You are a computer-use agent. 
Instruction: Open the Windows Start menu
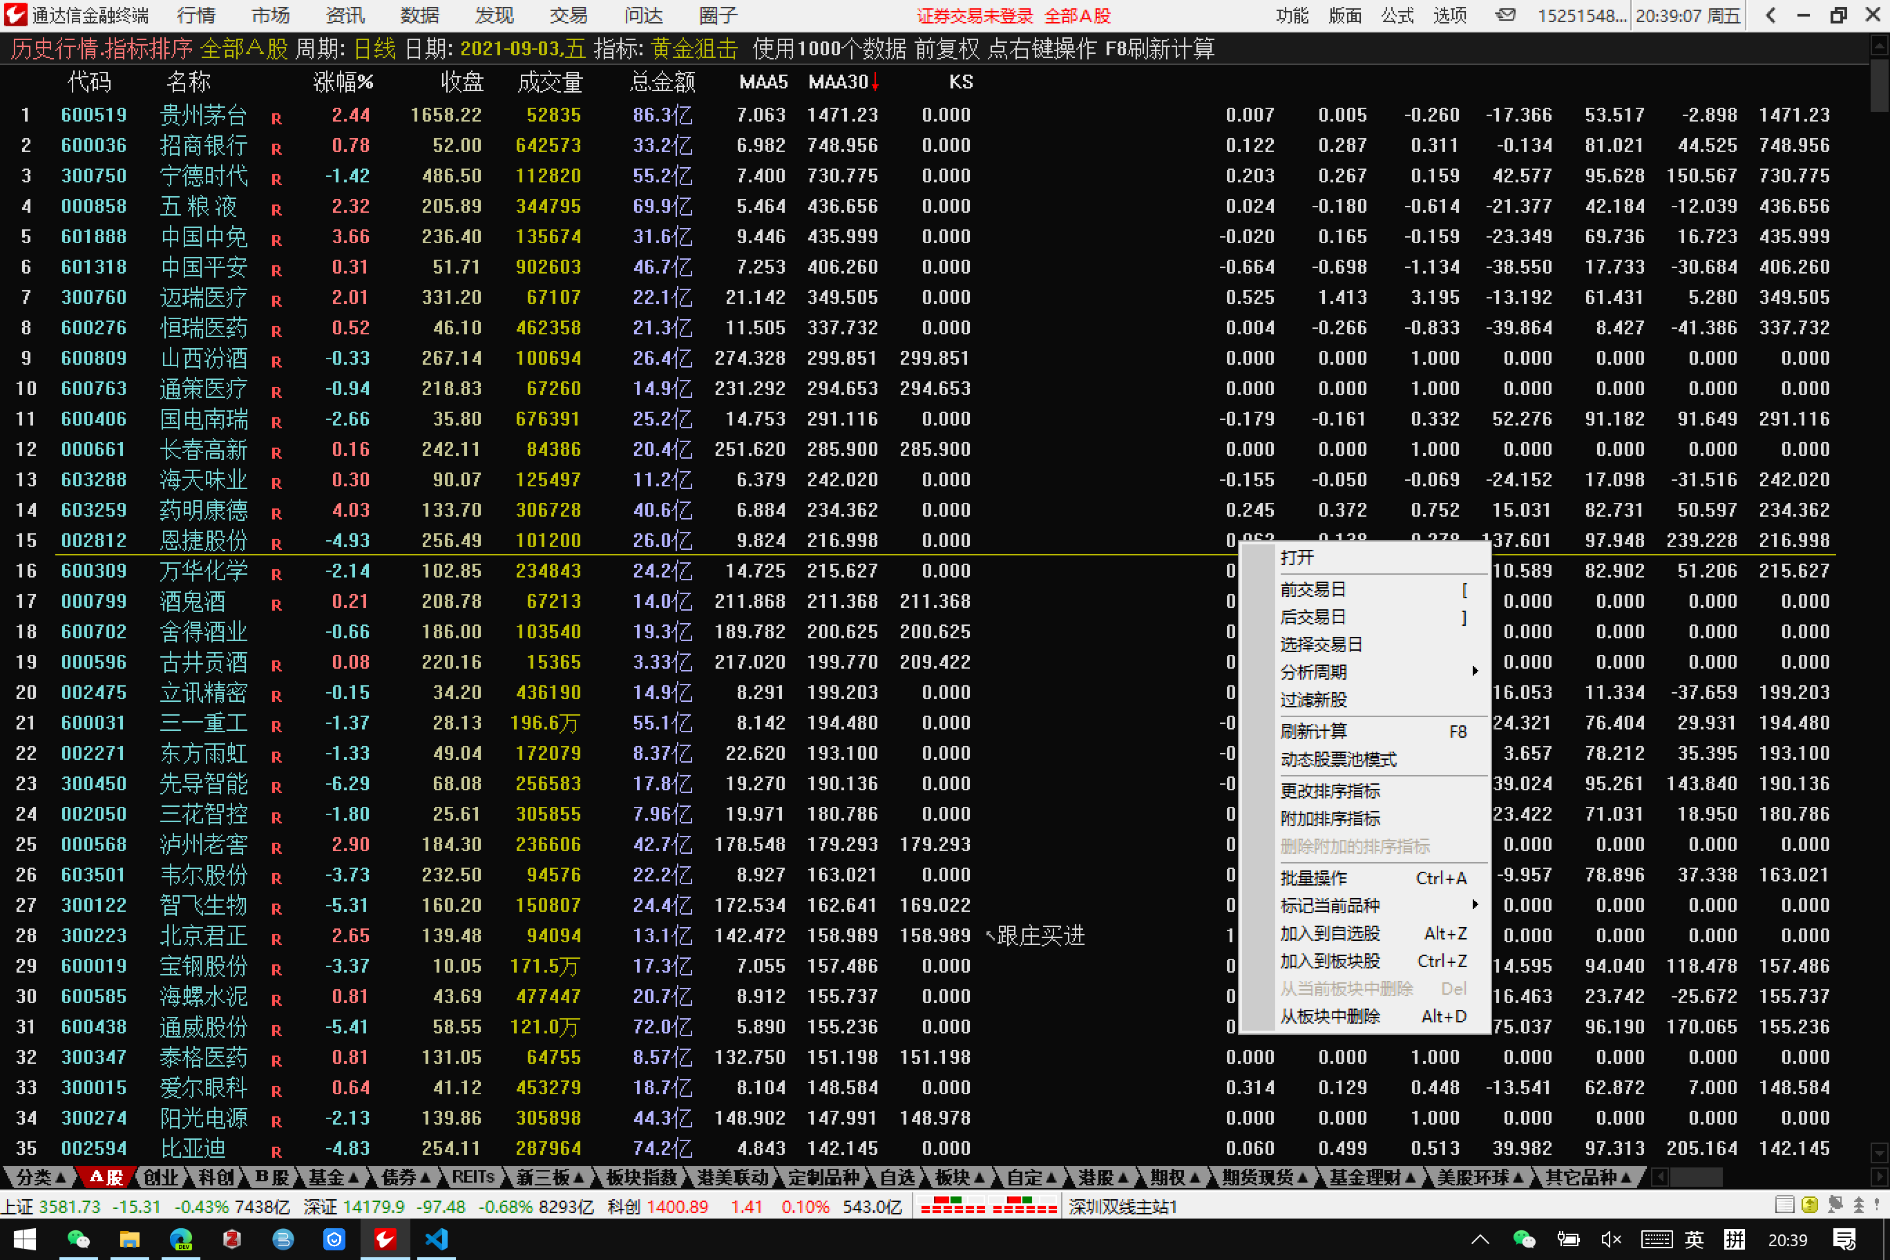coord(24,1239)
